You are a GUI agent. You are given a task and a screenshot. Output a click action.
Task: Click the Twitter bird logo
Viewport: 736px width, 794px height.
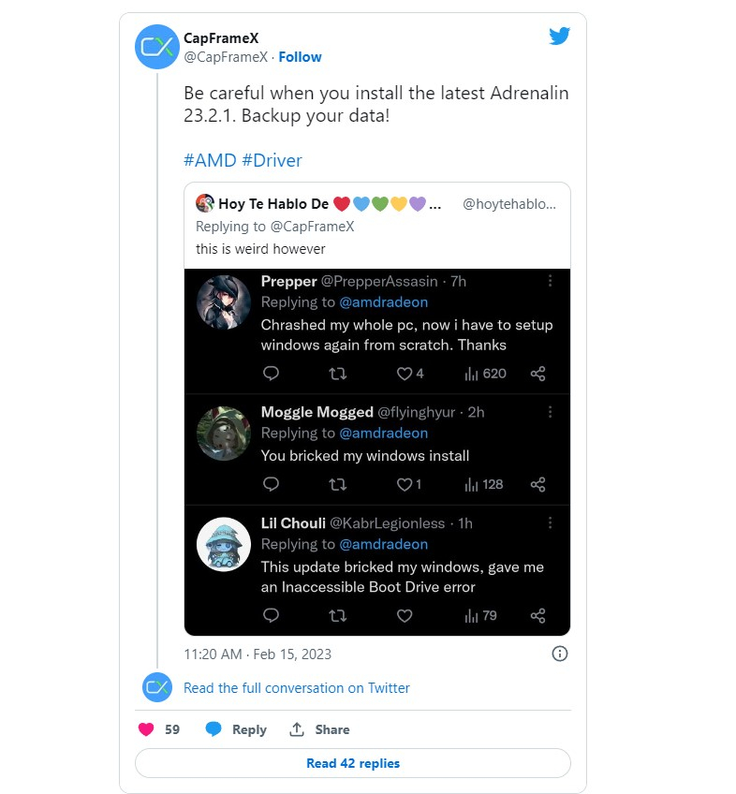pyautogui.click(x=560, y=36)
